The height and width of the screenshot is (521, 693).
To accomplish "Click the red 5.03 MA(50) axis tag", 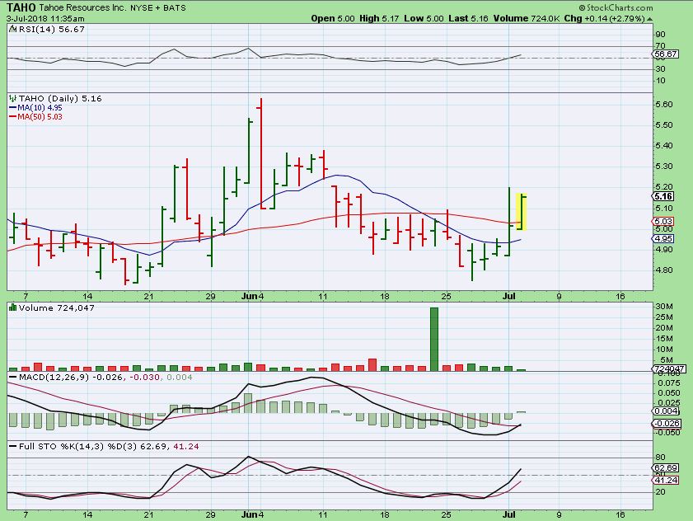I will point(663,221).
